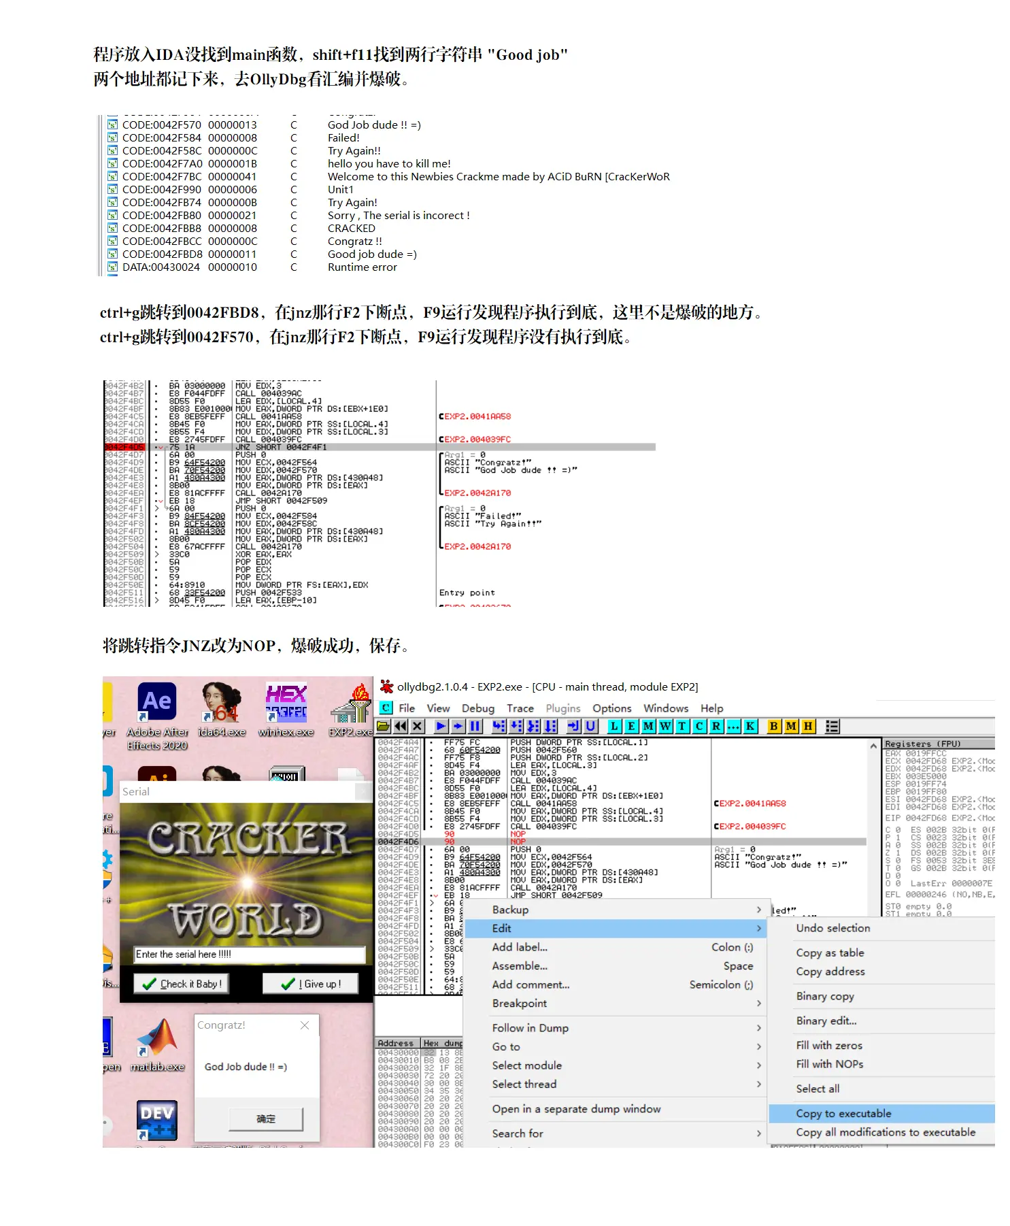Click the Give up! button in the crackme
This screenshot has height=1226, width=1010.
(x=310, y=984)
